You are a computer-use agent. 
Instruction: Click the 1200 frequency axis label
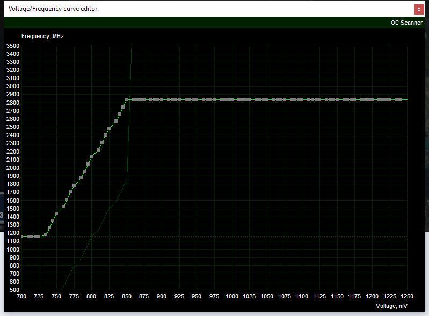(13, 233)
